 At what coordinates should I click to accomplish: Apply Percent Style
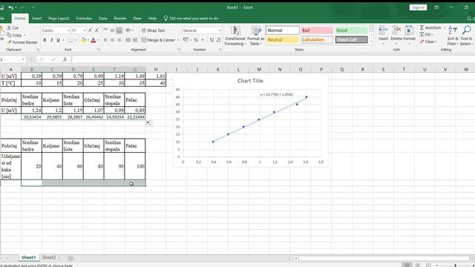[x=196, y=40]
